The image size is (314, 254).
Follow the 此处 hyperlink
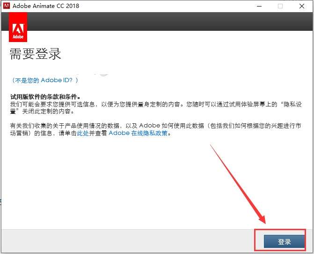(83, 133)
